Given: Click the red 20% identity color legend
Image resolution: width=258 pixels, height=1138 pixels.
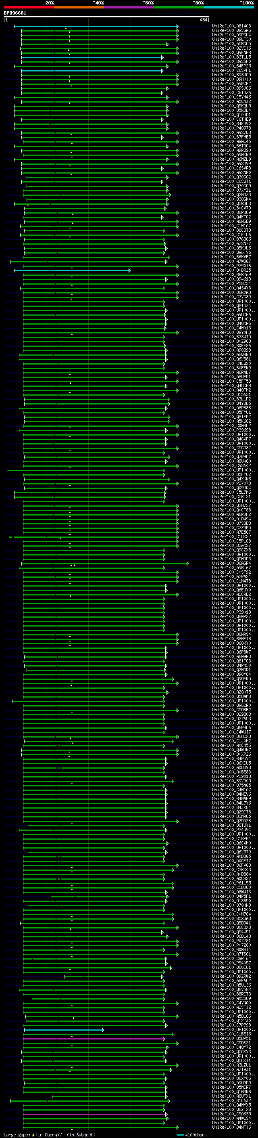Looking at the screenshot, I should (29, 7).
